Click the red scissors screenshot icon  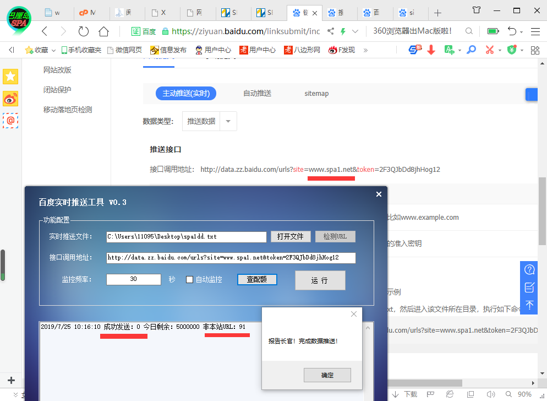coord(490,50)
